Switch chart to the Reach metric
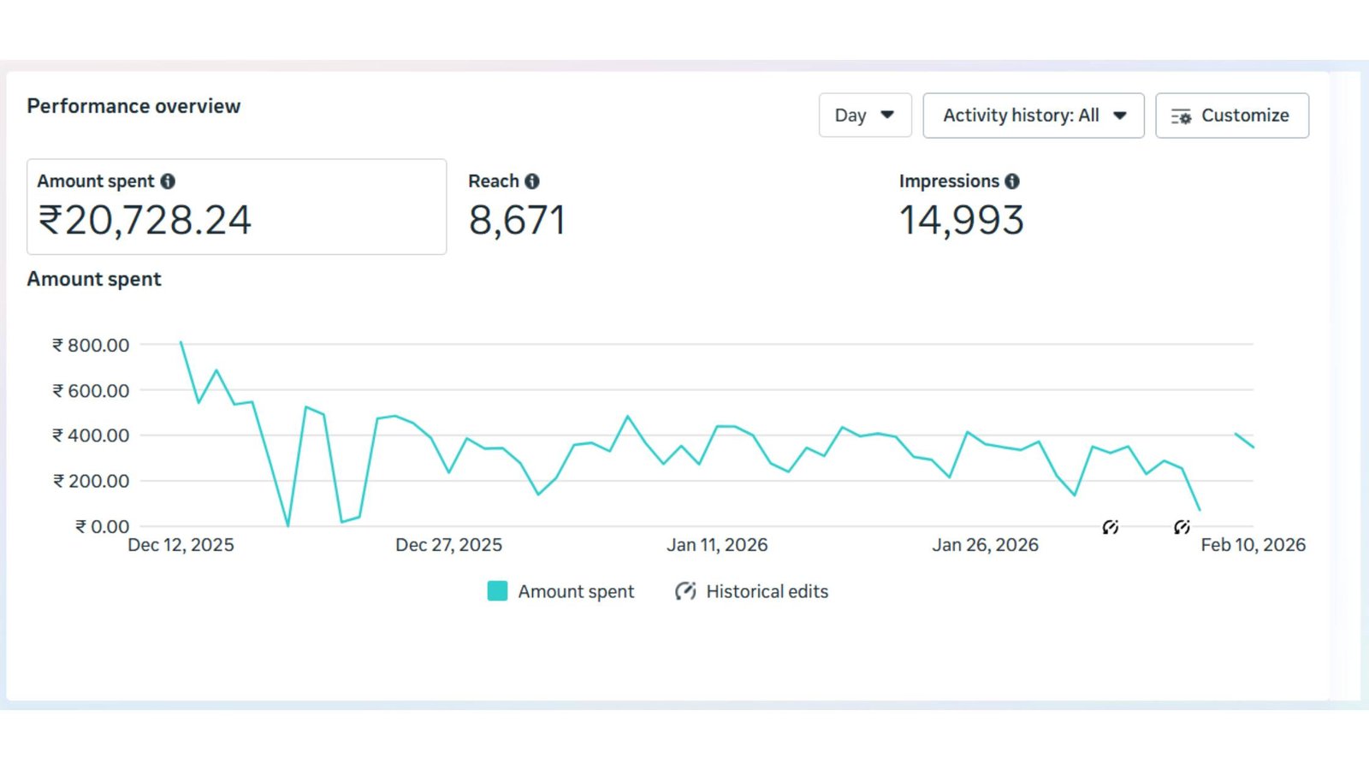The width and height of the screenshot is (1369, 770). [x=517, y=207]
